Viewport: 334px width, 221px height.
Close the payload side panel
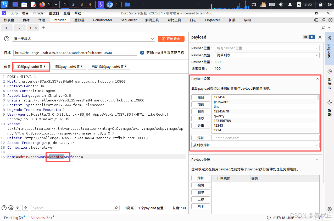coord(320,37)
